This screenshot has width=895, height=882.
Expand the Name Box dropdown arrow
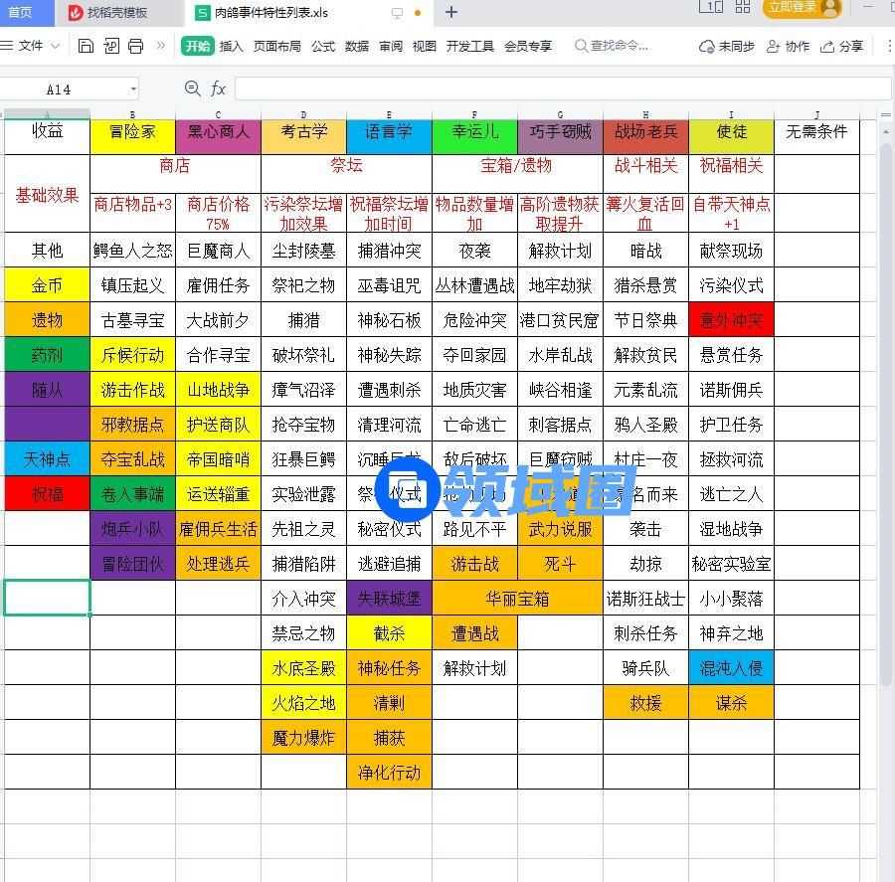tap(132, 89)
